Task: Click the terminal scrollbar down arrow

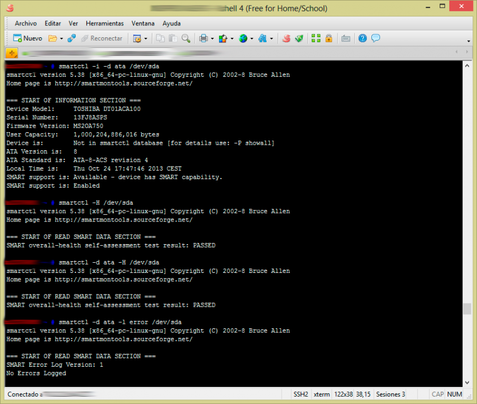Action: click(x=467, y=383)
